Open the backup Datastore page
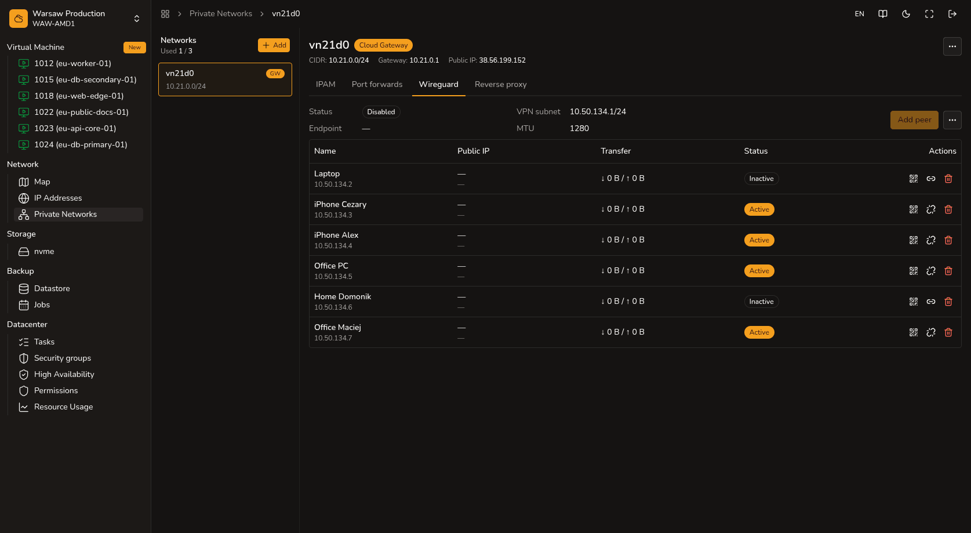The width and height of the screenshot is (971, 533). pyautogui.click(x=78, y=288)
